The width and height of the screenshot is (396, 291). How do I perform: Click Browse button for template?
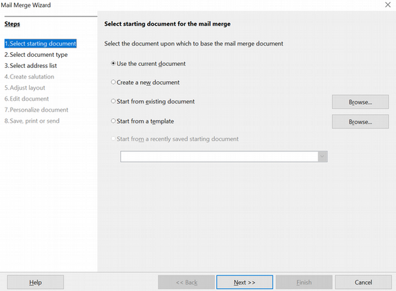[x=360, y=122]
